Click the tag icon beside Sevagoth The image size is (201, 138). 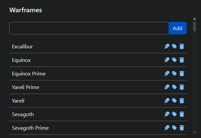pyautogui.click(x=174, y=114)
